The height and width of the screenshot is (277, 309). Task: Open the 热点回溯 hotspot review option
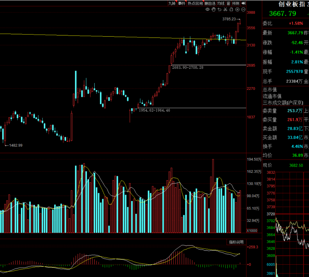(195, 3)
